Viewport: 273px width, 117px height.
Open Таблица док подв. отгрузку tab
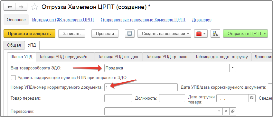pos(221,57)
